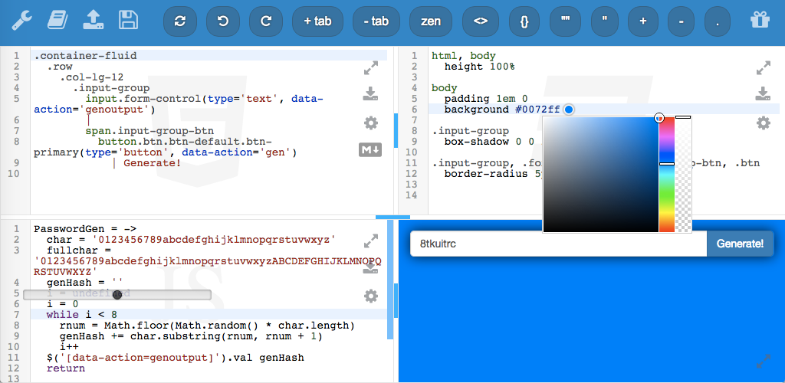Adjust the checkered opacity slider
The width and height of the screenshot is (785, 383).
pyautogui.click(x=683, y=175)
